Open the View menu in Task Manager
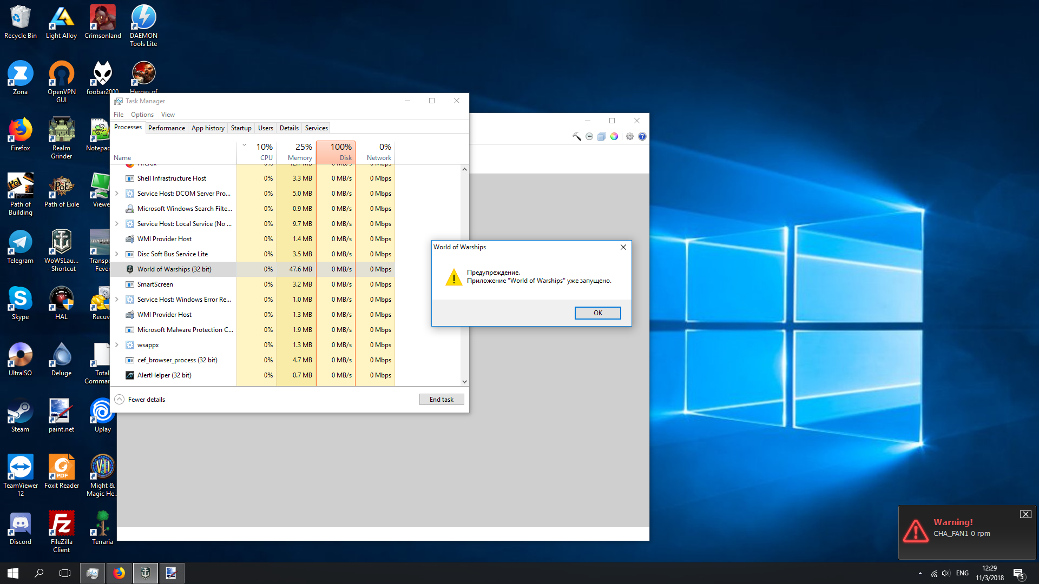Image resolution: width=1039 pixels, height=584 pixels. coord(168,115)
